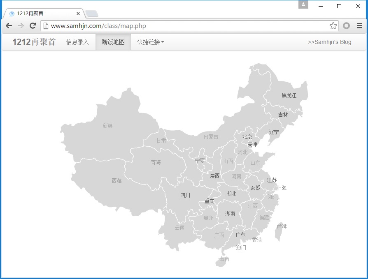
Task: Click the circular extension icon
Action: click(x=347, y=26)
